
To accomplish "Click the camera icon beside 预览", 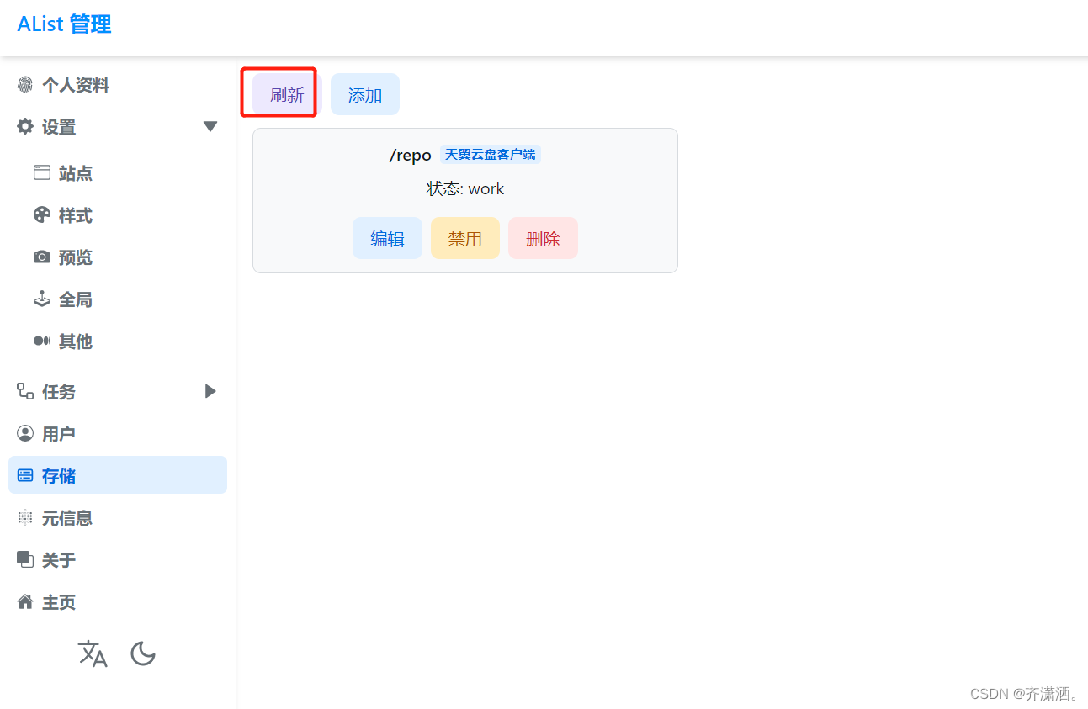I will [x=42, y=257].
